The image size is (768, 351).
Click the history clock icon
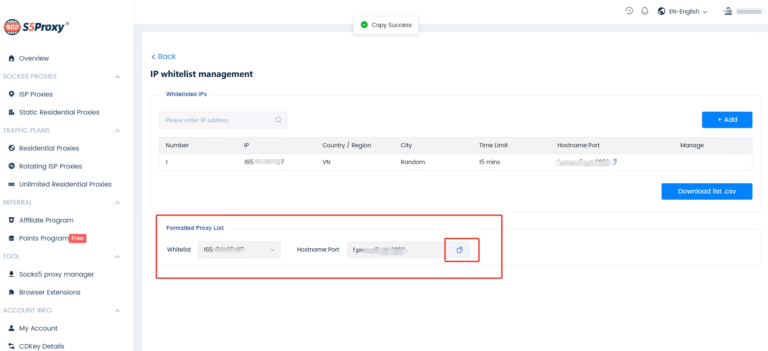tap(629, 11)
